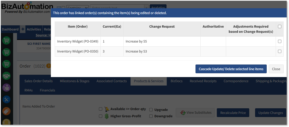Screen dimensions: 289x127
Task: Click the Increase by 55 cell
Action: [162, 41]
